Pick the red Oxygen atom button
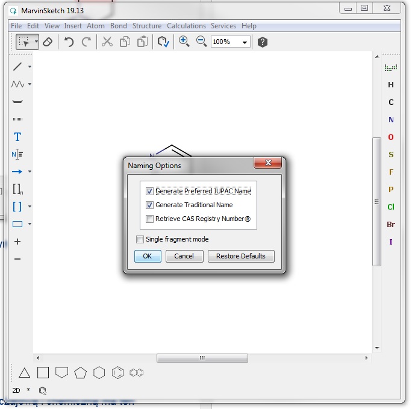The width and height of the screenshot is (412, 409). point(391,137)
